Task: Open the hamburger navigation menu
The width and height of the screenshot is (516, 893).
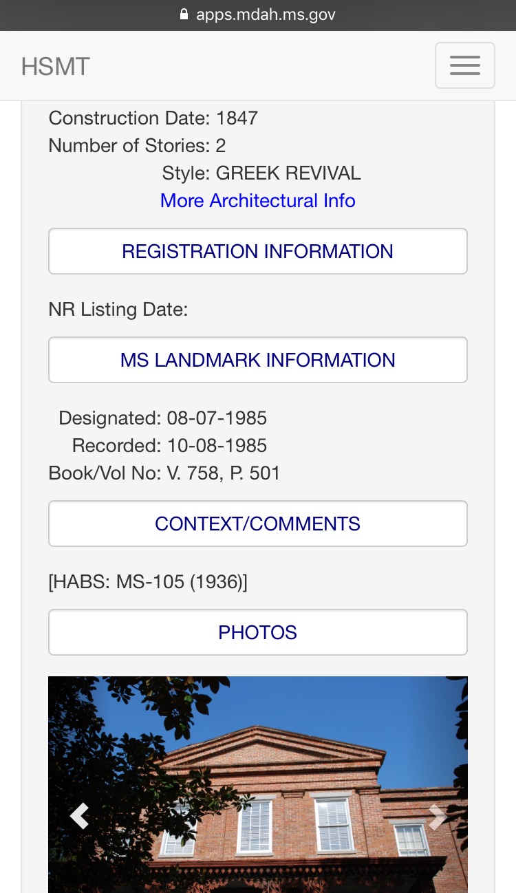Action: pos(464,65)
